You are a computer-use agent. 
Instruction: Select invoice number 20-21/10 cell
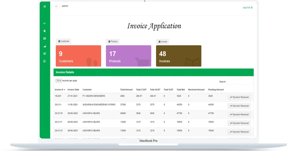point(59,113)
